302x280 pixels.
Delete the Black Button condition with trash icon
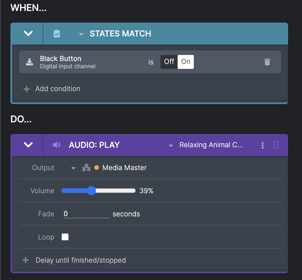tap(267, 62)
